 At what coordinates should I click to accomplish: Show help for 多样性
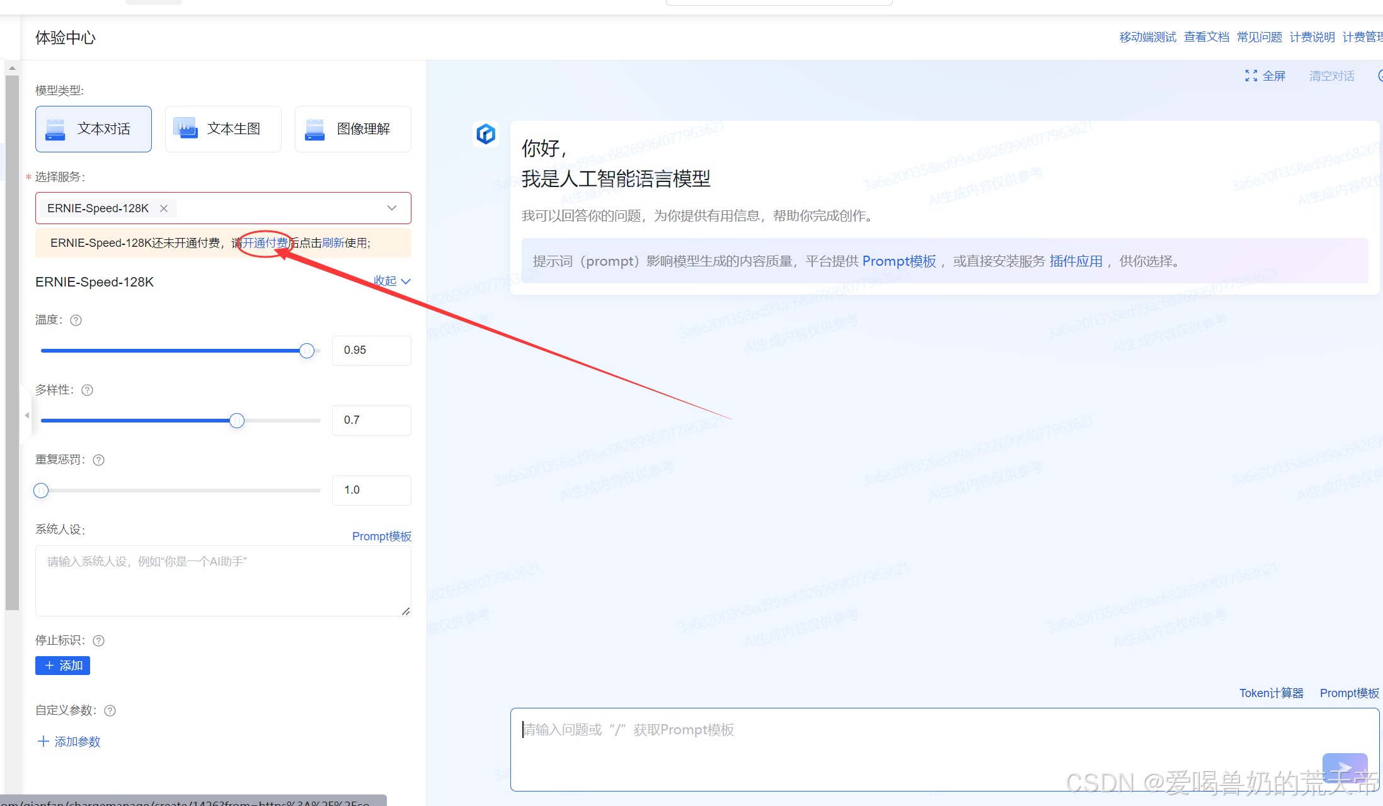[x=88, y=390]
